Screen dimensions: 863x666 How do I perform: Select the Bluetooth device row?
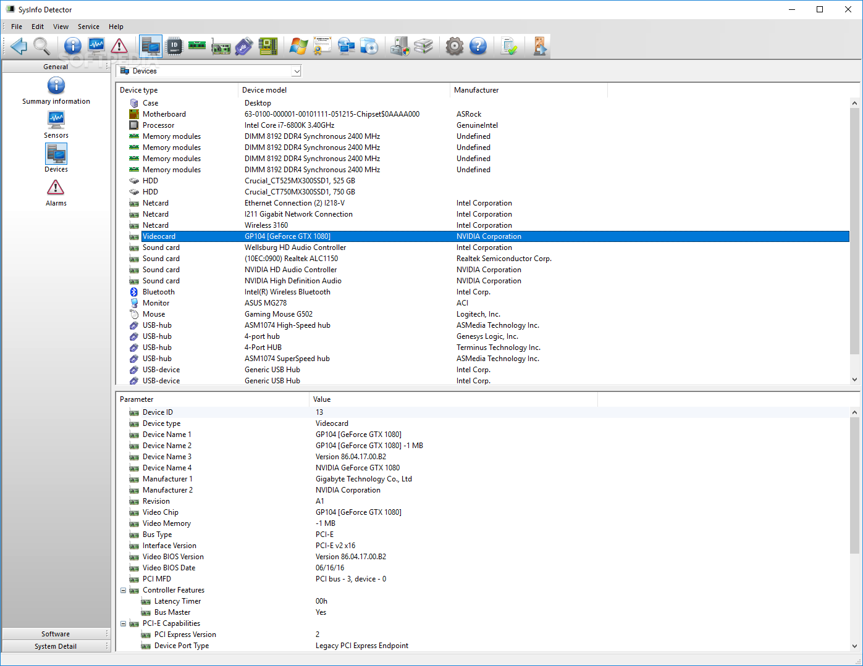(x=483, y=292)
